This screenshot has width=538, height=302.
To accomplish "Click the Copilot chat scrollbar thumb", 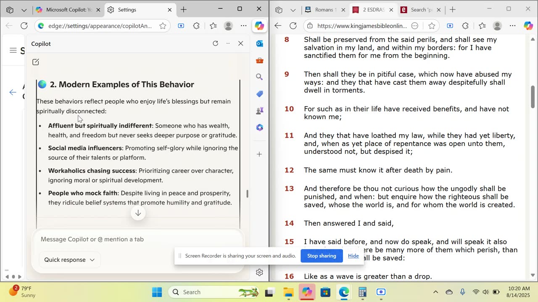I will (x=247, y=194).
